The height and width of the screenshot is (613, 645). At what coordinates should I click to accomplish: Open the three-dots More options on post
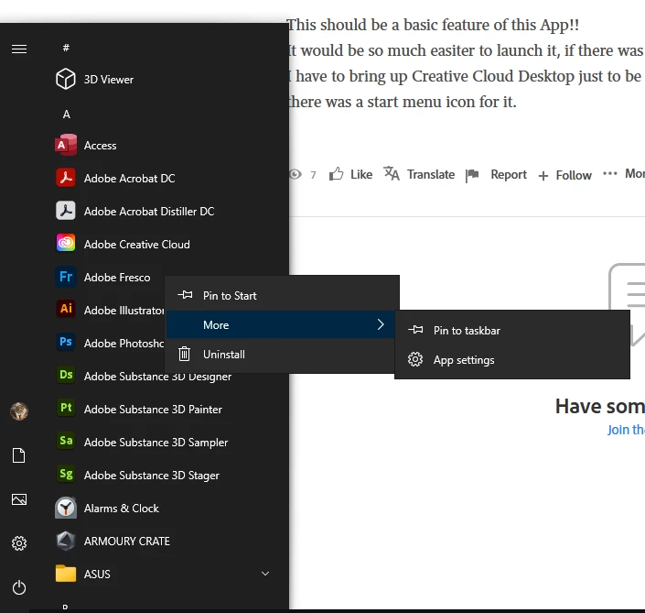609,173
